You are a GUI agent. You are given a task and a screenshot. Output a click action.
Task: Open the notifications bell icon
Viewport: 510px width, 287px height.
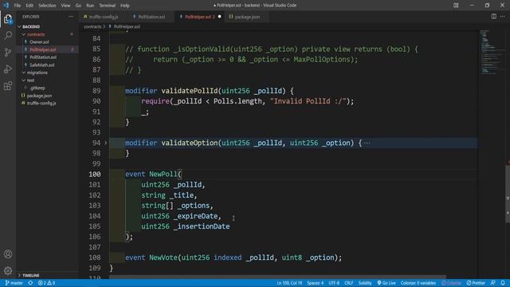click(503, 283)
